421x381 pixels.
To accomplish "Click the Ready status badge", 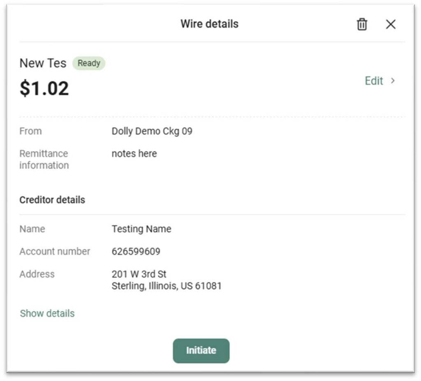I will (89, 63).
